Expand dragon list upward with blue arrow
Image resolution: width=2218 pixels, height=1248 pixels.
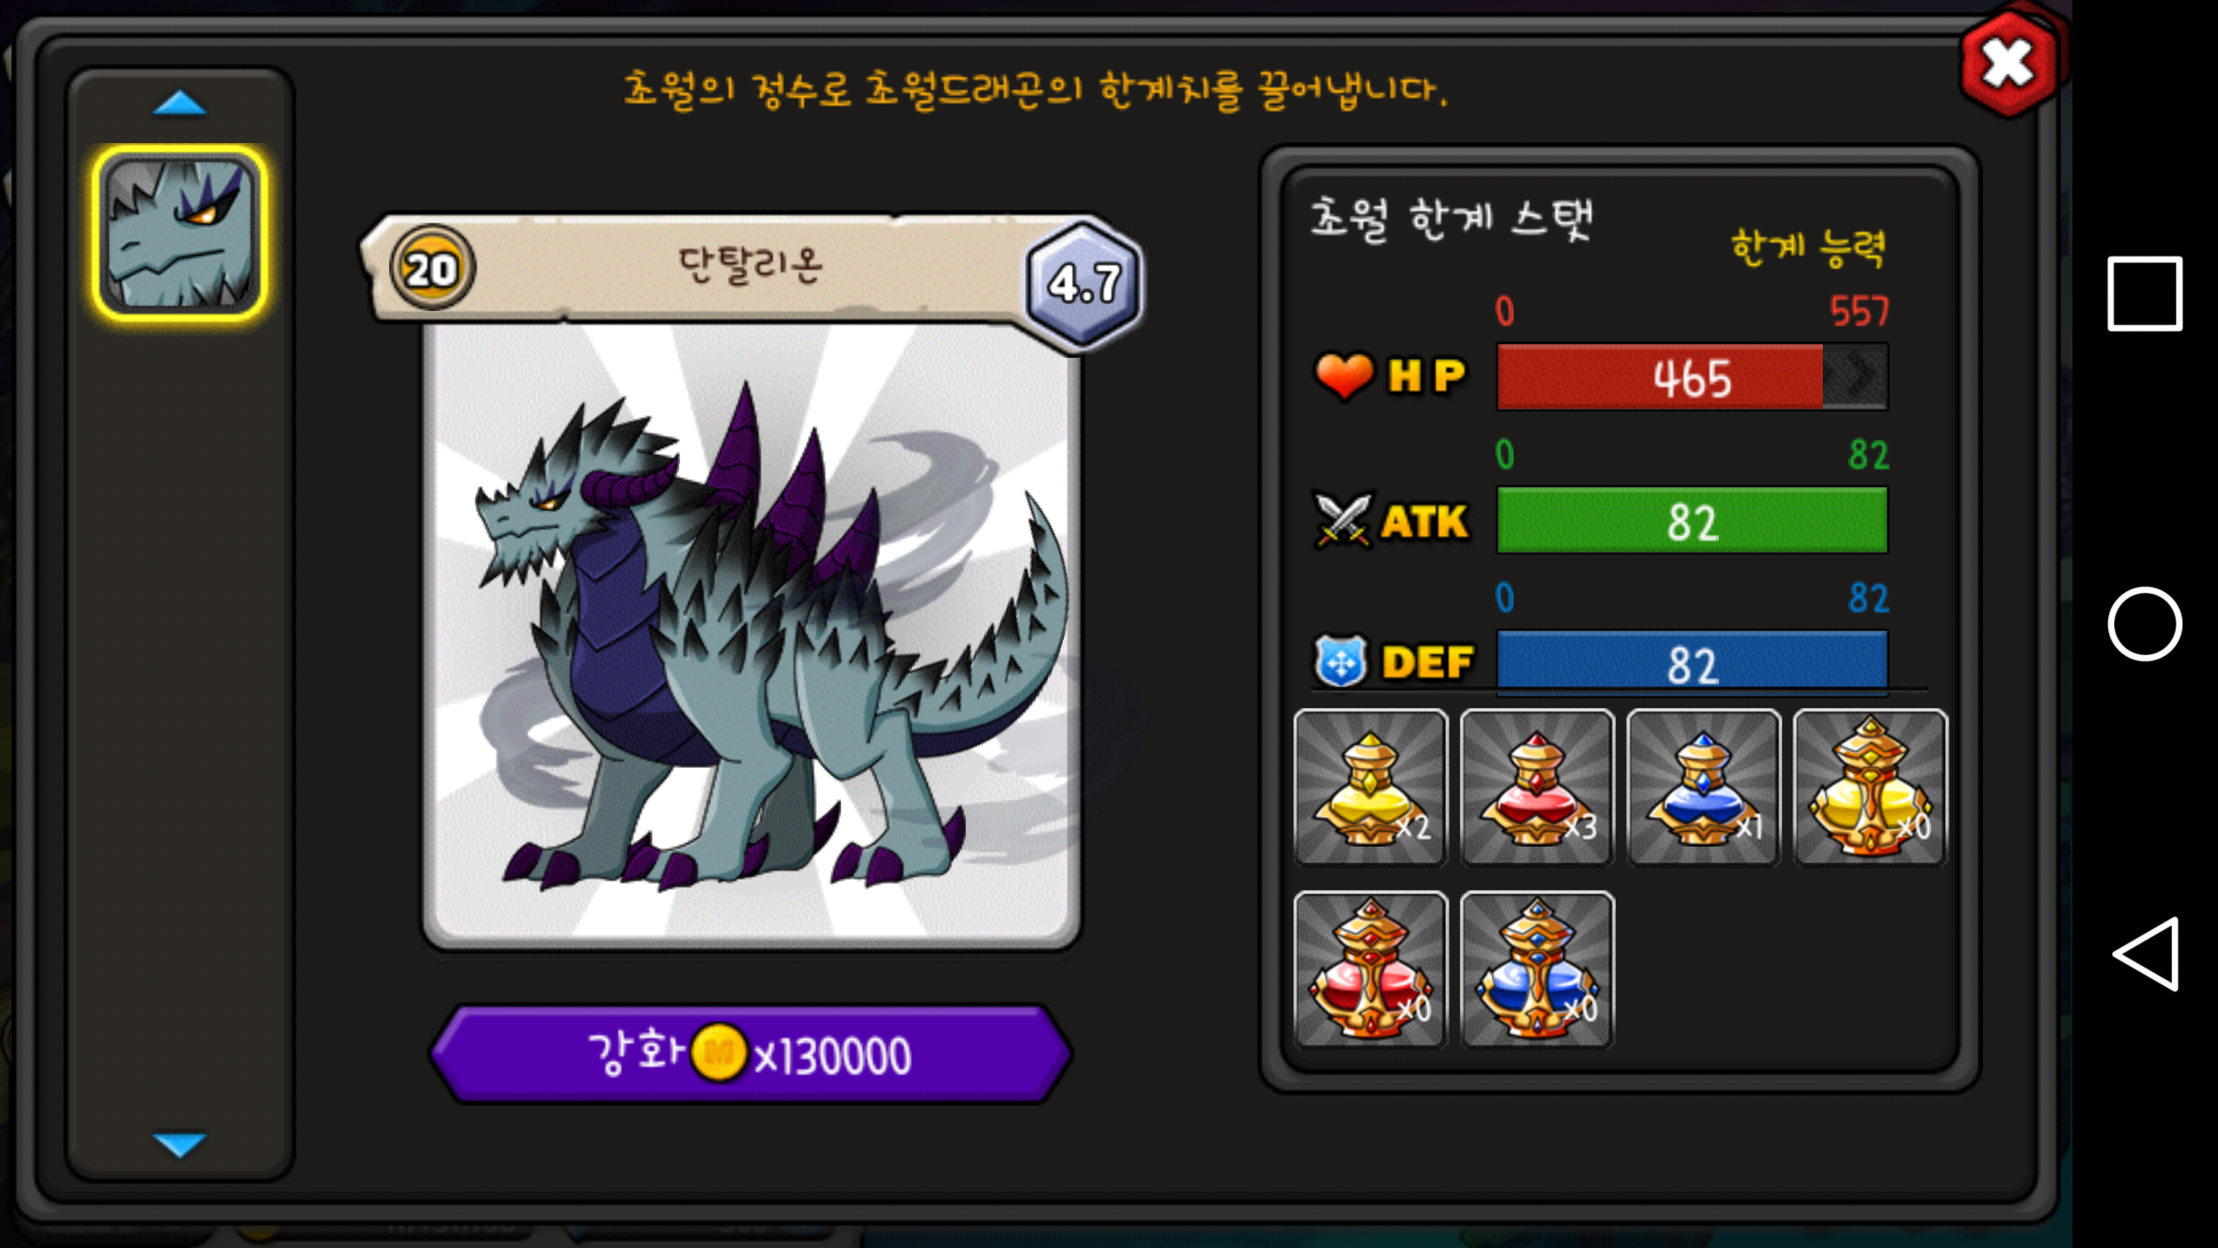click(179, 103)
